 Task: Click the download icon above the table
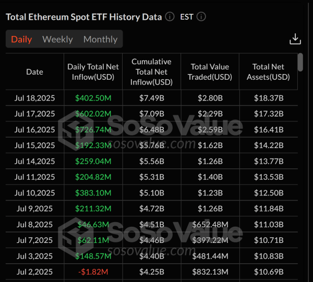click(295, 39)
